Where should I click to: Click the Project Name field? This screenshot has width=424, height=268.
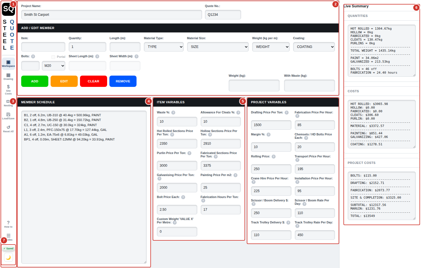pos(112,15)
